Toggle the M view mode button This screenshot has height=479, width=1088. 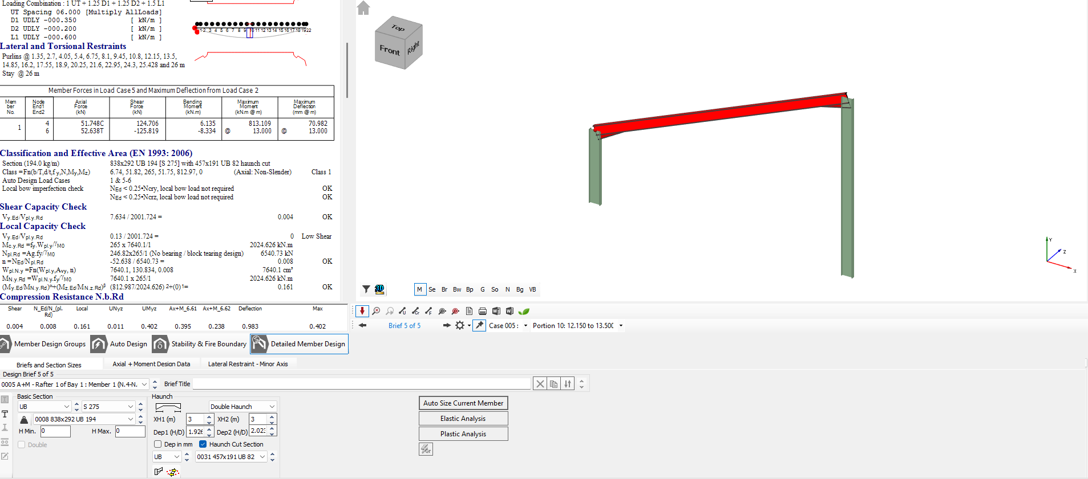[x=419, y=289]
